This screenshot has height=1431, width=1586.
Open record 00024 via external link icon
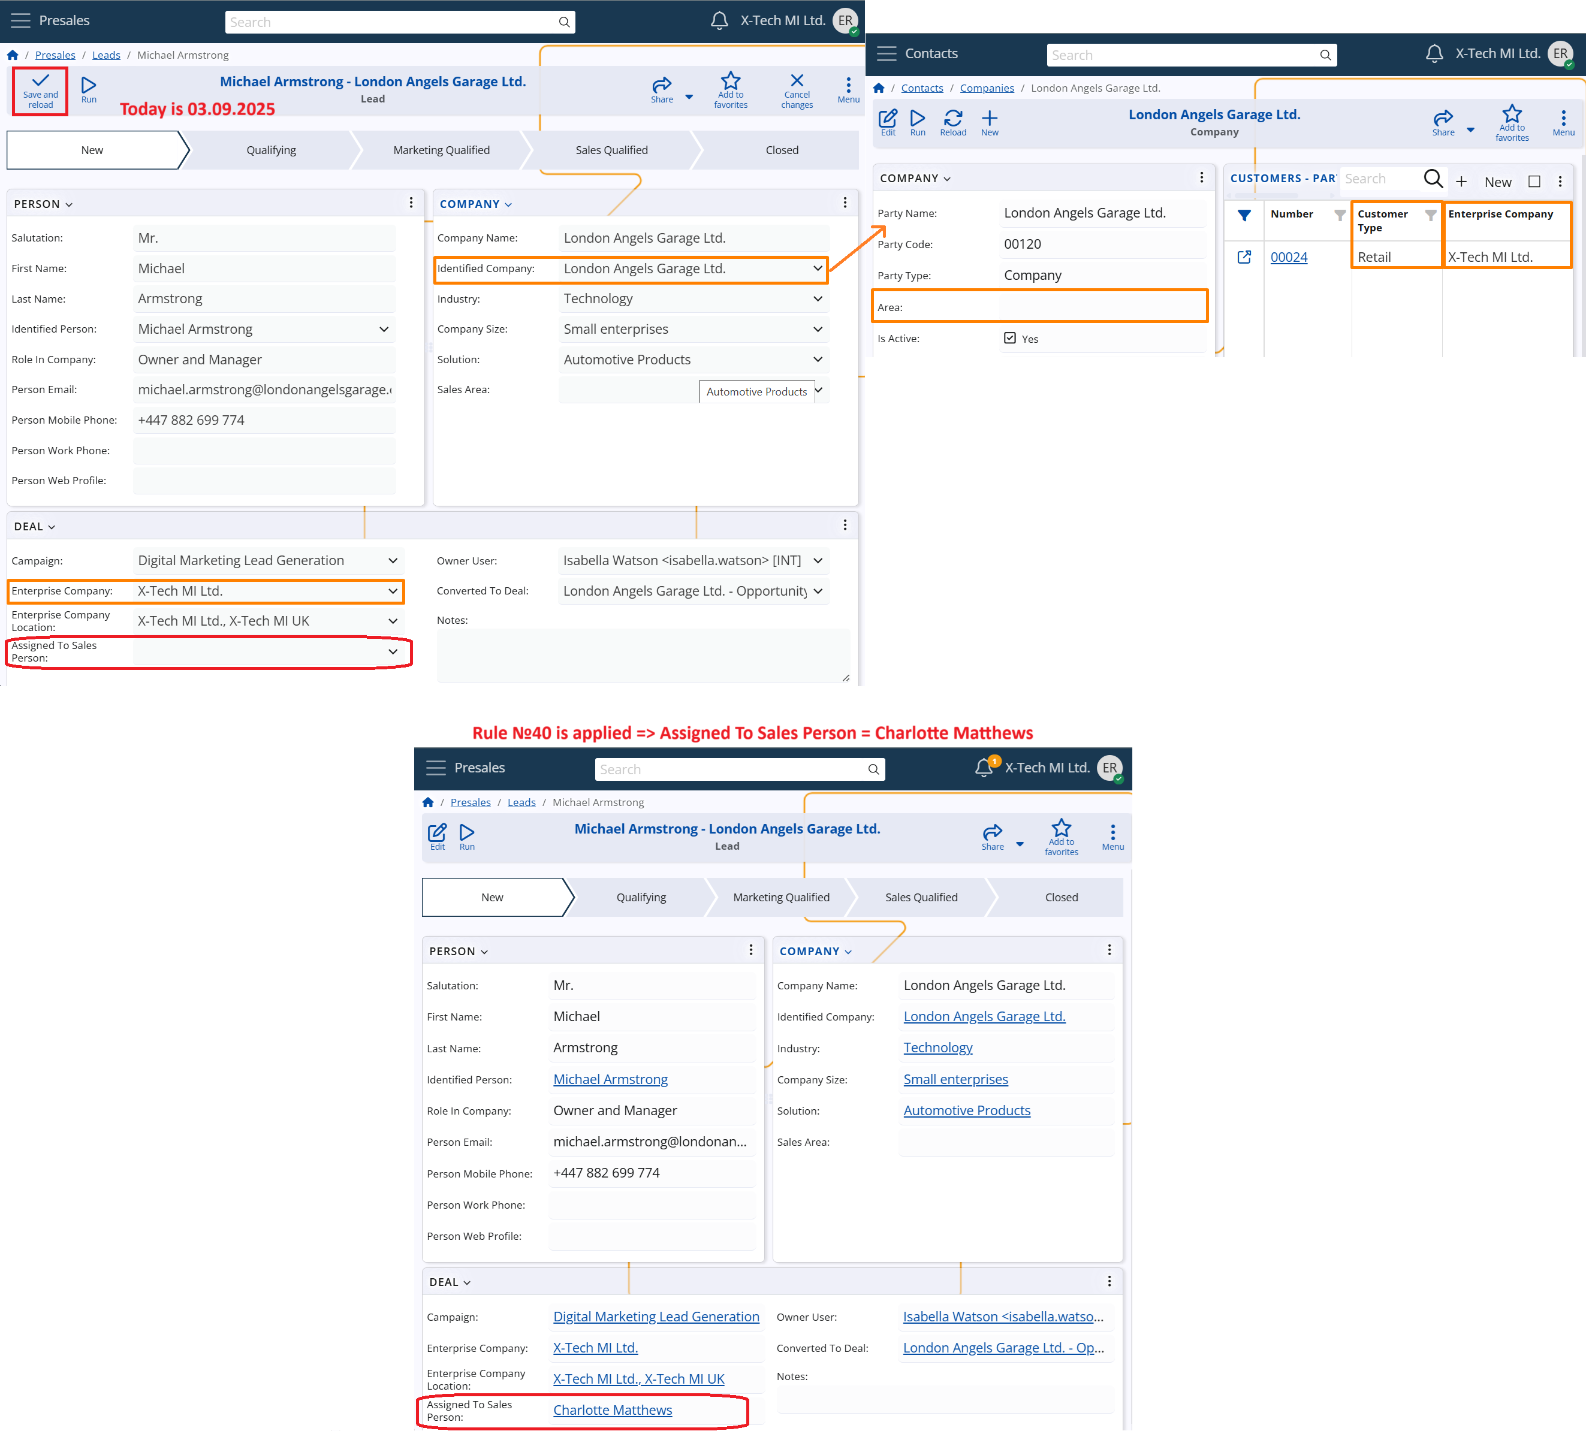pos(1244,257)
